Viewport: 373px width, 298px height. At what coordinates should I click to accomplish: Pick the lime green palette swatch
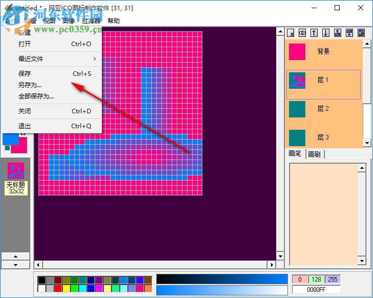click(x=74, y=288)
